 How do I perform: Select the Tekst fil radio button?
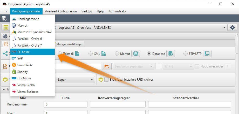click(60, 54)
